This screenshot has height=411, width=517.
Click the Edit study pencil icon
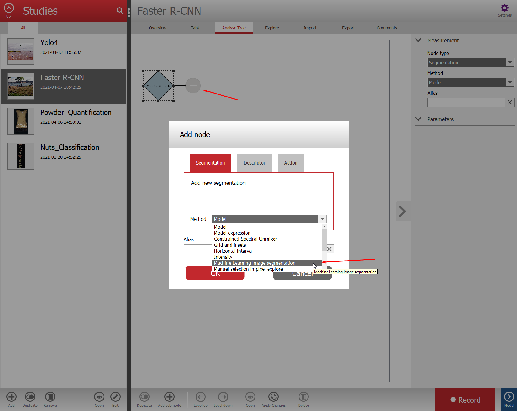115,397
